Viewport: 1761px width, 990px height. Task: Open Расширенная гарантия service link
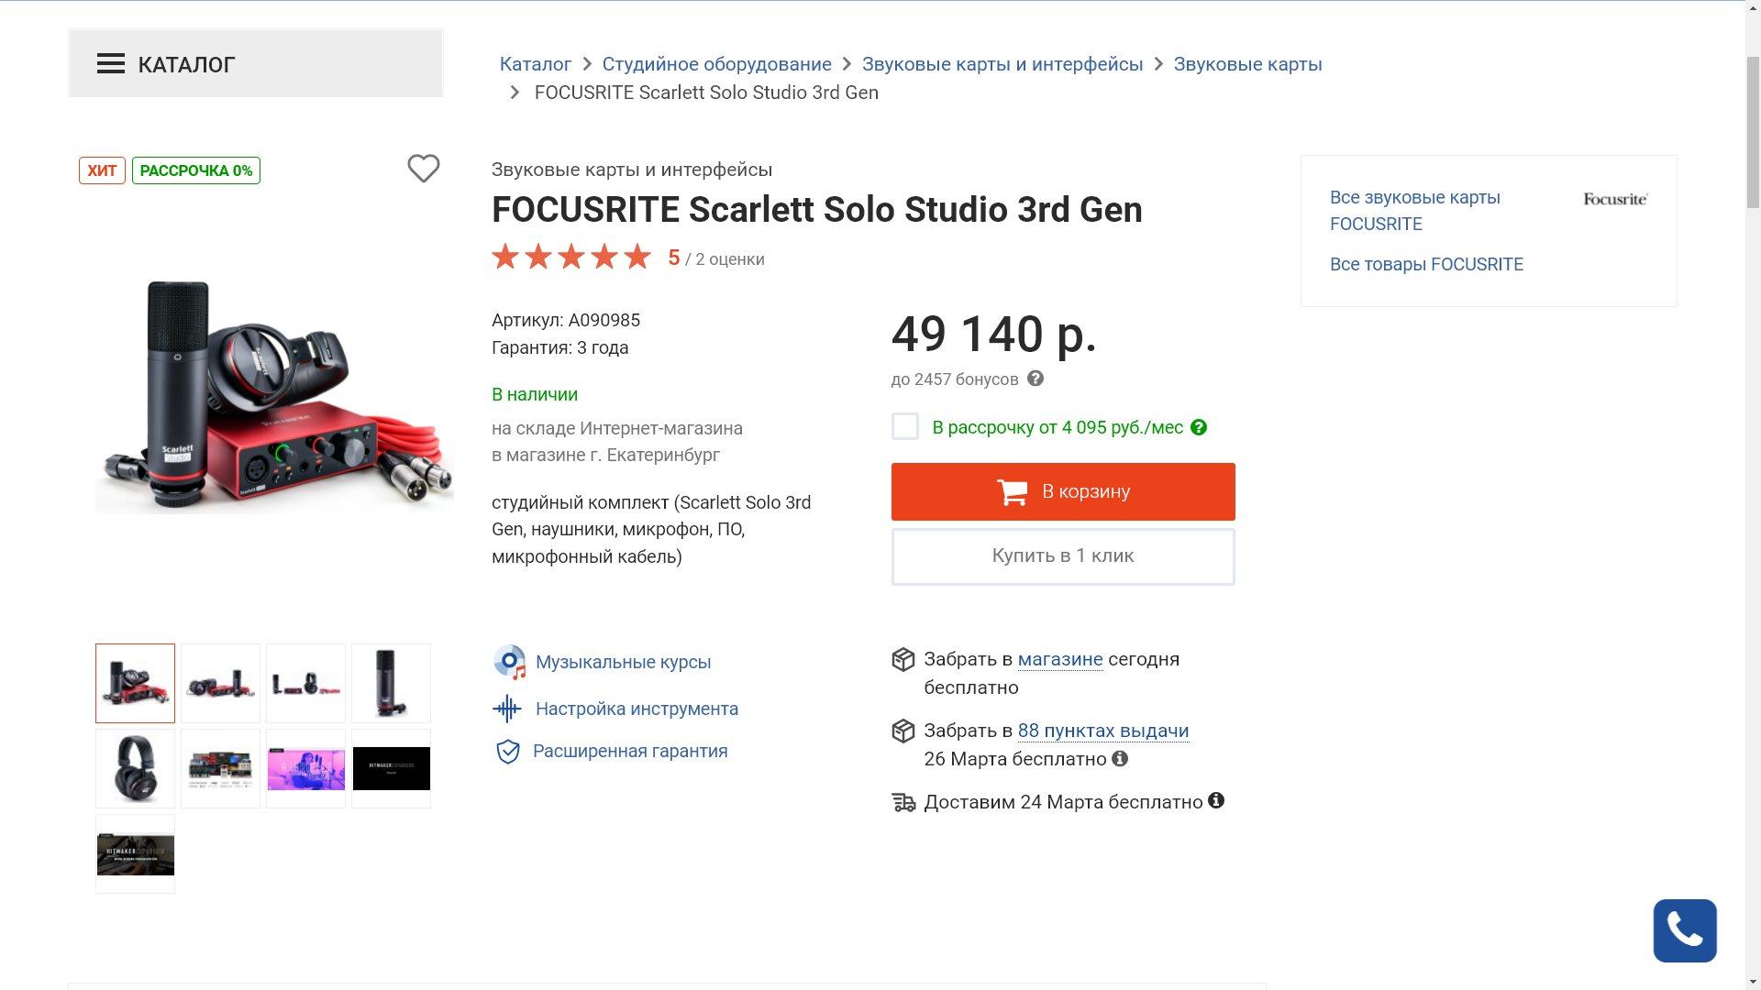[629, 751]
